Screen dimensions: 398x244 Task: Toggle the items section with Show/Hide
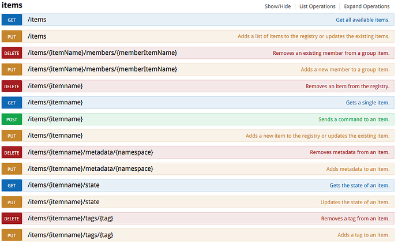point(278,6)
